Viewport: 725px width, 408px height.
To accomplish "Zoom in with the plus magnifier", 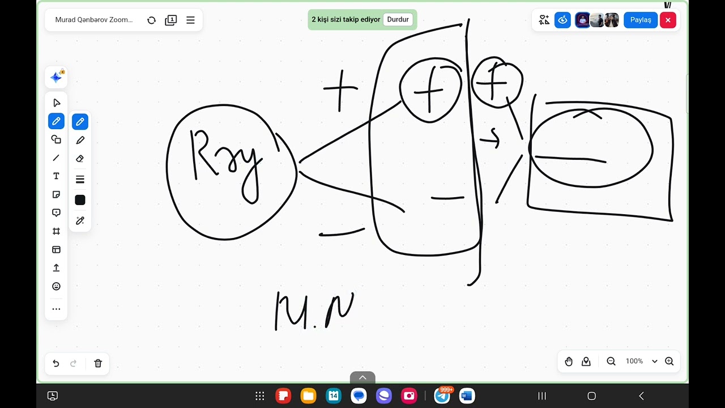I will coord(669,361).
